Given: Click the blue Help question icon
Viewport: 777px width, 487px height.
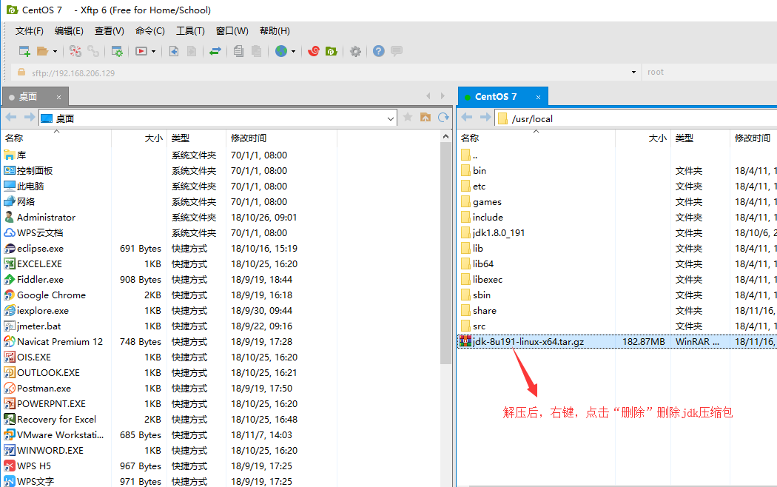Looking at the screenshot, I should click(379, 51).
